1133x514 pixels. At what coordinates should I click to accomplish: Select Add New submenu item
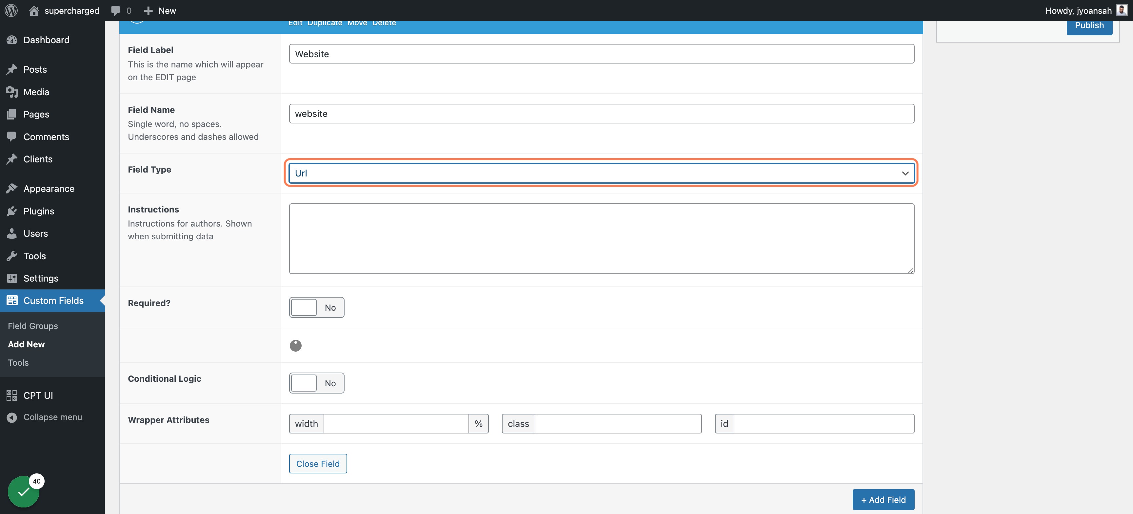26,344
